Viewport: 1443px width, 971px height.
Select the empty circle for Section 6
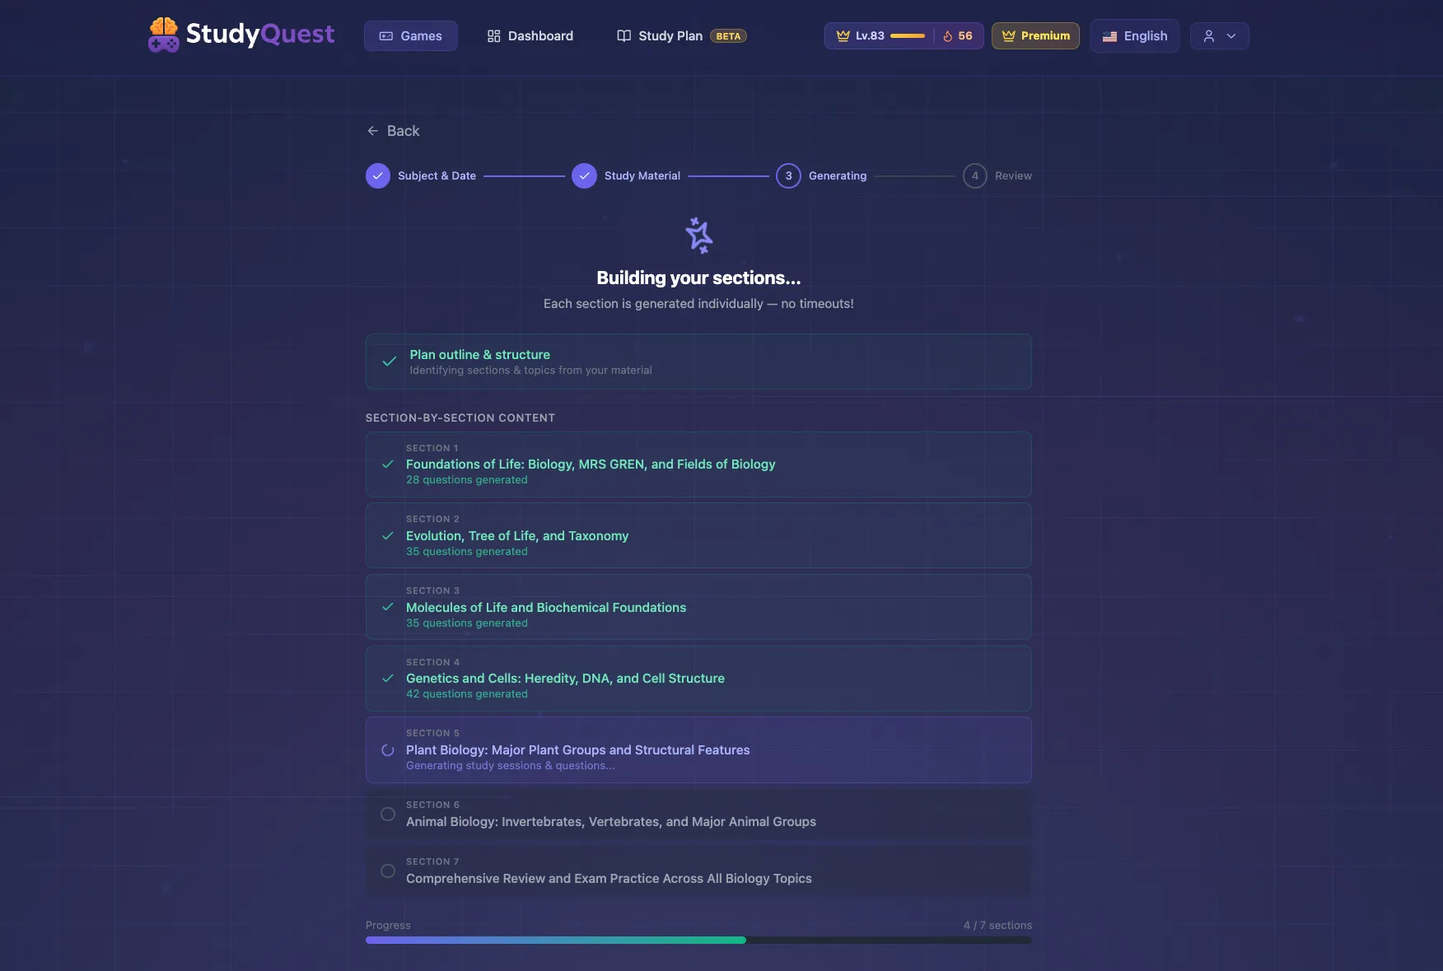click(x=388, y=815)
